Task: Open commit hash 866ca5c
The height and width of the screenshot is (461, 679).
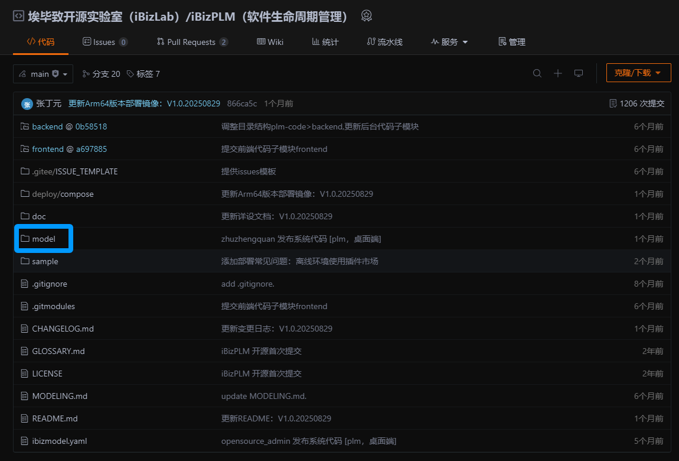Action: pos(242,103)
